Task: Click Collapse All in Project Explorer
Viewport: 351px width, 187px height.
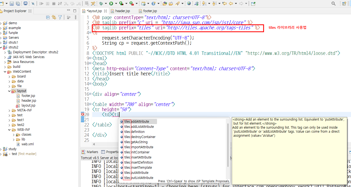Action: (48, 17)
